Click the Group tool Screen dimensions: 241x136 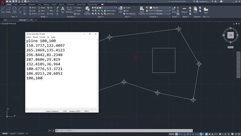coord(174,9)
